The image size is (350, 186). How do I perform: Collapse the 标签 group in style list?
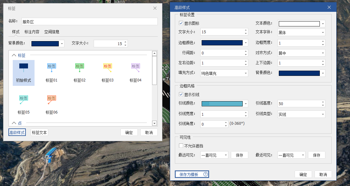(14, 55)
